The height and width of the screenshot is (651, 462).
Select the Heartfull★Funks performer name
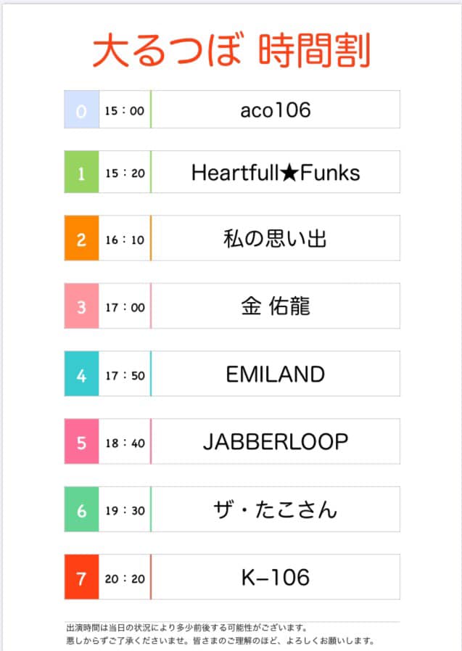(x=275, y=173)
